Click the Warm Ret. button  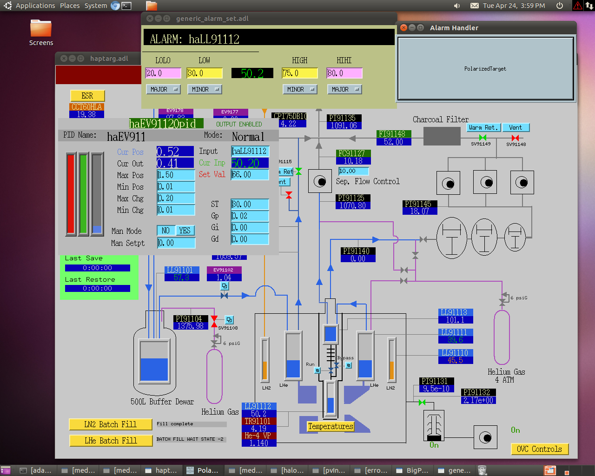pyautogui.click(x=483, y=127)
